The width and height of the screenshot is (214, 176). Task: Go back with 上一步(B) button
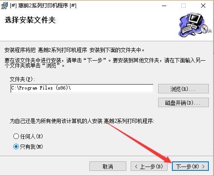click(149, 166)
